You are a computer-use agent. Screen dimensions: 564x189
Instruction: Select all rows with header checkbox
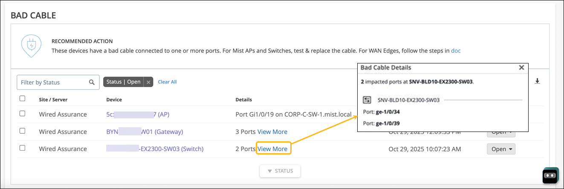(23, 99)
